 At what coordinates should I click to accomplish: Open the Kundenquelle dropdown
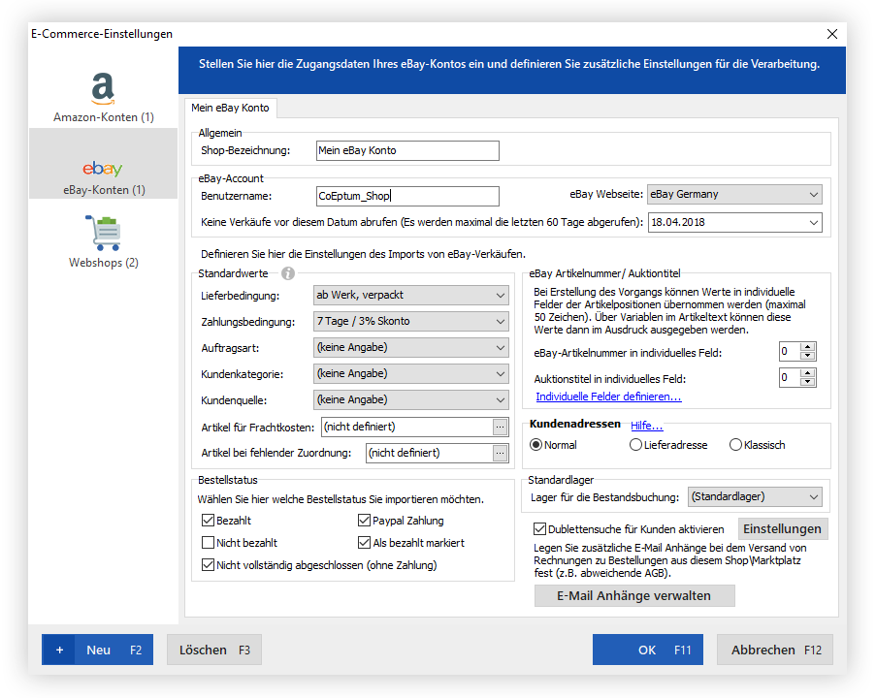tap(411, 400)
